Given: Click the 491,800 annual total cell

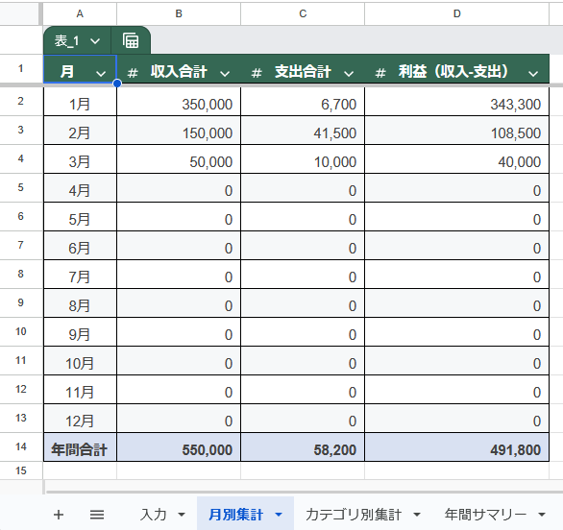Looking at the screenshot, I should pyautogui.click(x=456, y=447).
